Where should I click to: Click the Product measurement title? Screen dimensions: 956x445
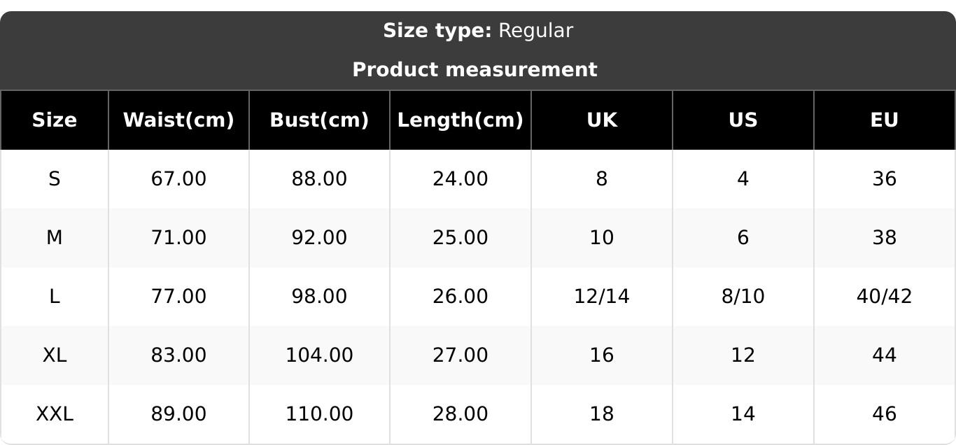(475, 70)
